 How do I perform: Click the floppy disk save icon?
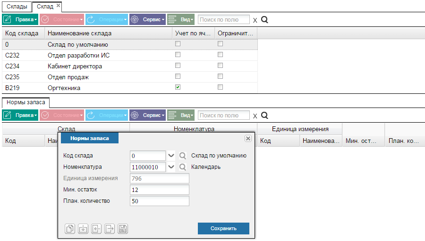pyautogui.click(x=123, y=229)
